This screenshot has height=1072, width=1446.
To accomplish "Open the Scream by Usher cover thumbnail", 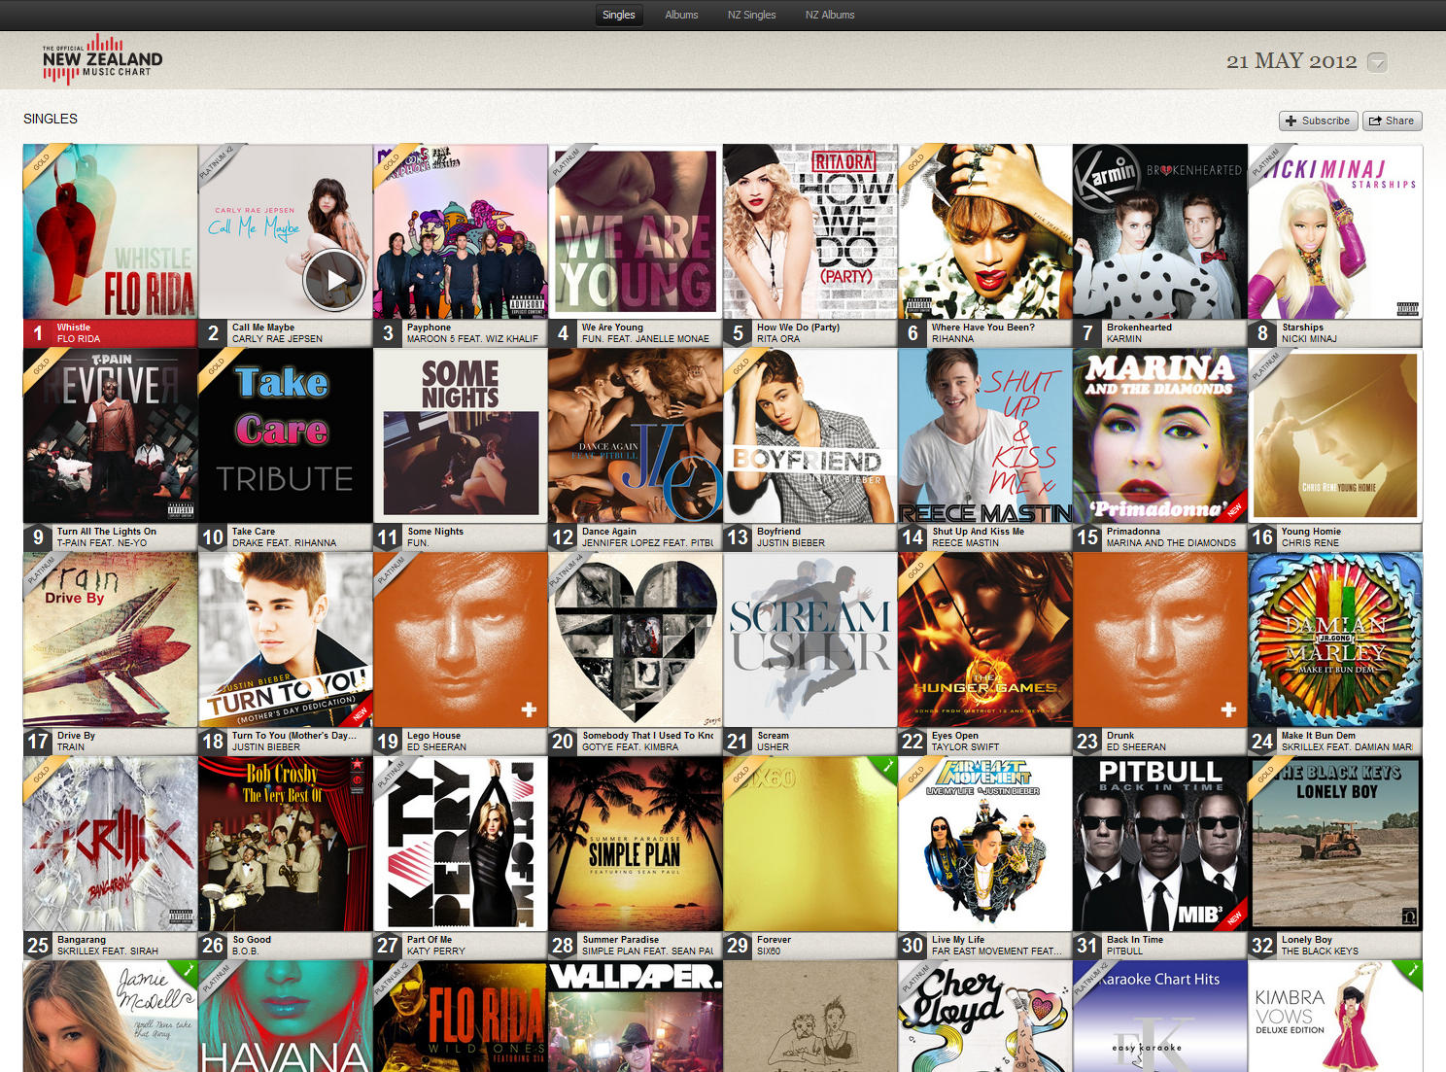I will tap(810, 640).
